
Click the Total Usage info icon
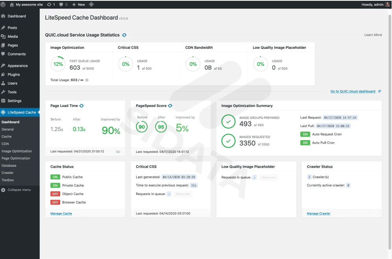(x=87, y=80)
